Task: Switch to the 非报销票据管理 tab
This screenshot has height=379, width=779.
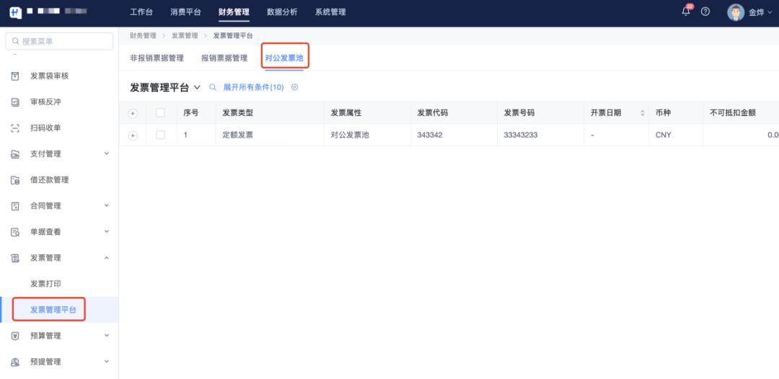Action: click(x=157, y=58)
